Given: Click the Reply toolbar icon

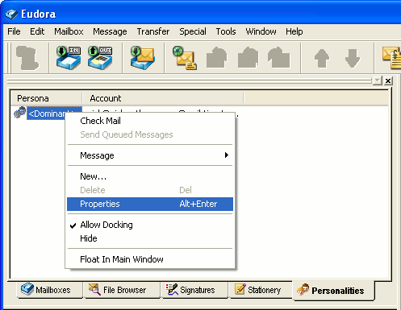Looking at the screenshot, I should coord(216,58).
